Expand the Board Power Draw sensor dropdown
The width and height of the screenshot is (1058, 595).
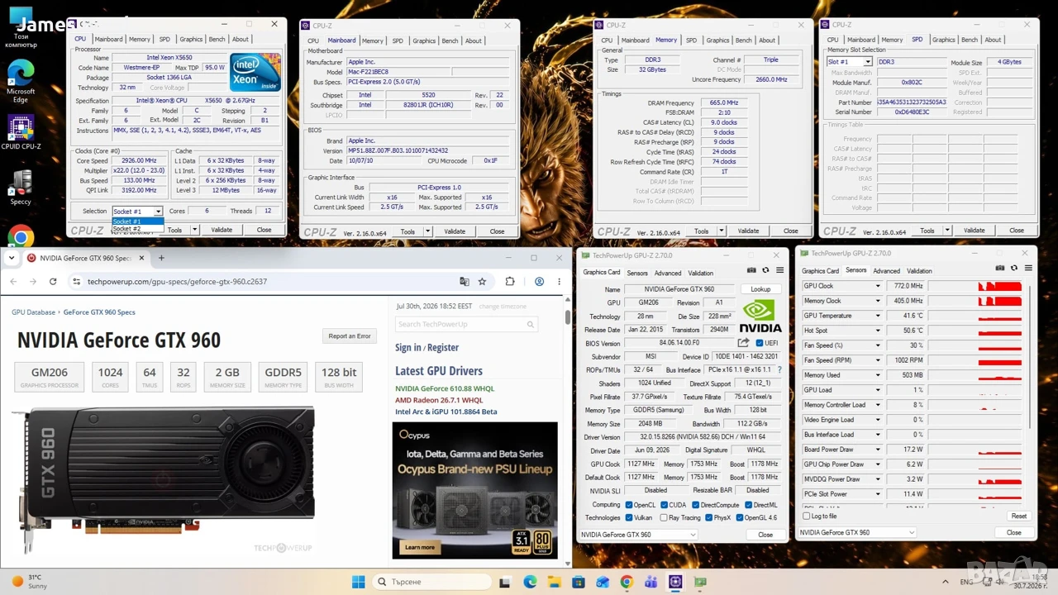878,450
